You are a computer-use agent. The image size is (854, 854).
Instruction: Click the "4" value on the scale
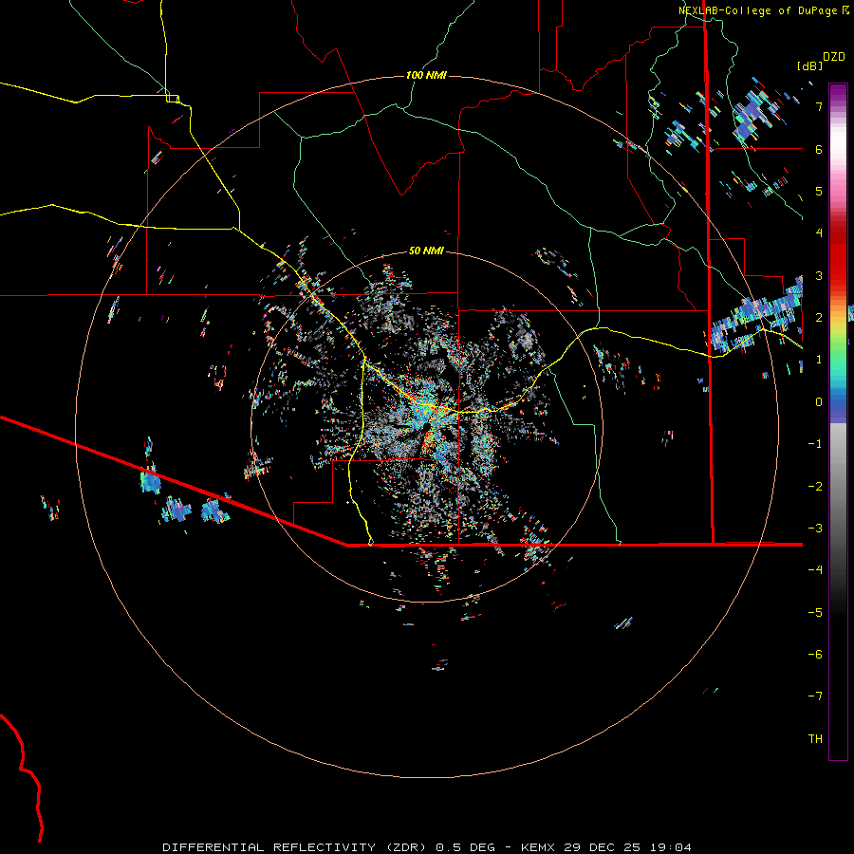tap(819, 233)
